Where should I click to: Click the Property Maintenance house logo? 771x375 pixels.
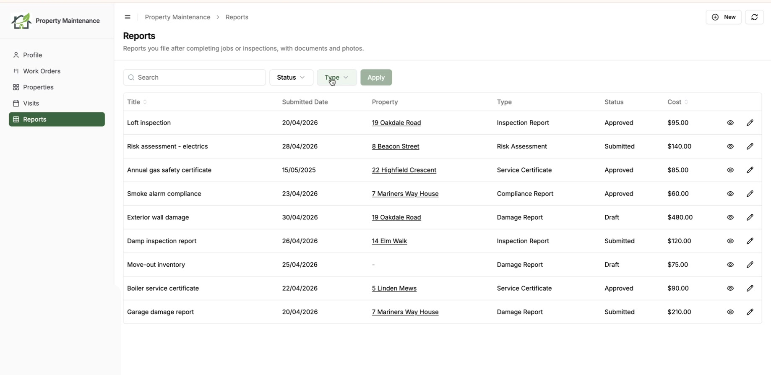pyautogui.click(x=21, y=21)
